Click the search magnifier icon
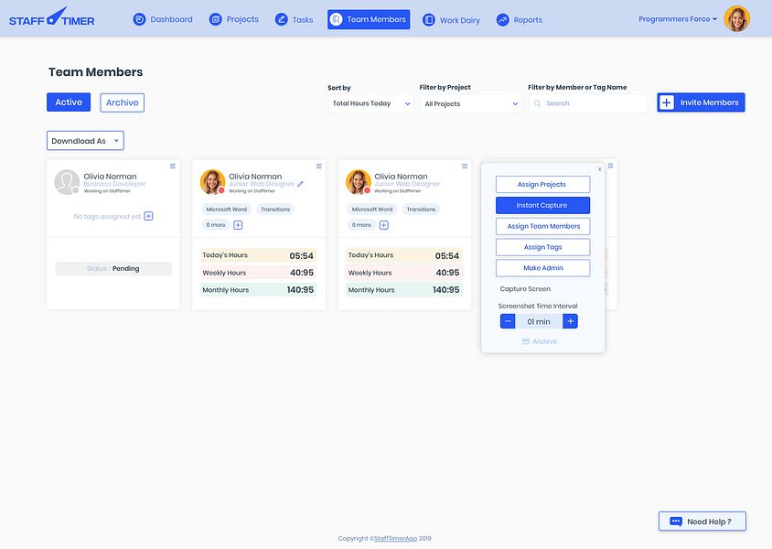The width and height of the screenshot is (772, 549). [x=537, y=103]
